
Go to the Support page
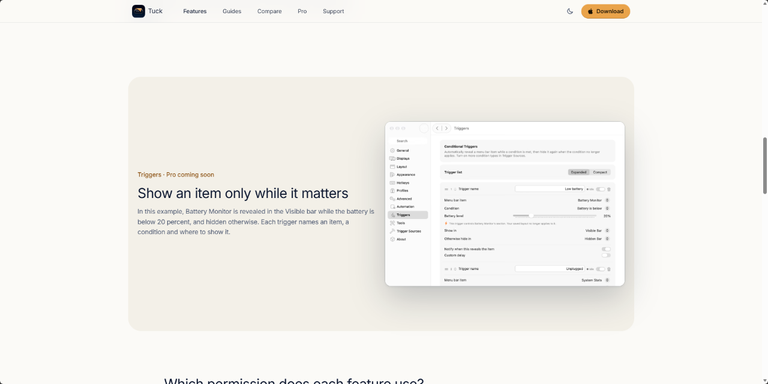coord(334,11)
